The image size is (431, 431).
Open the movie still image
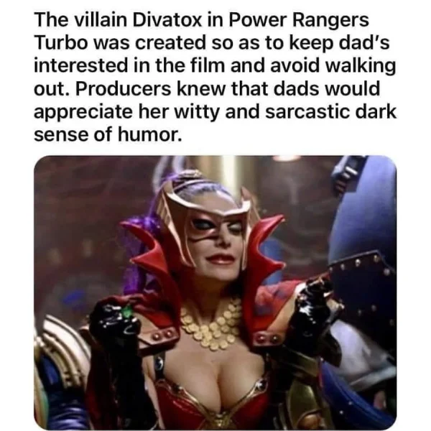[x=215, y=292]
